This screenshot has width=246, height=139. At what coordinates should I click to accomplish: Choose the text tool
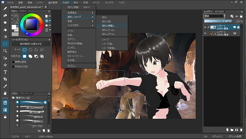coord(5,72)
